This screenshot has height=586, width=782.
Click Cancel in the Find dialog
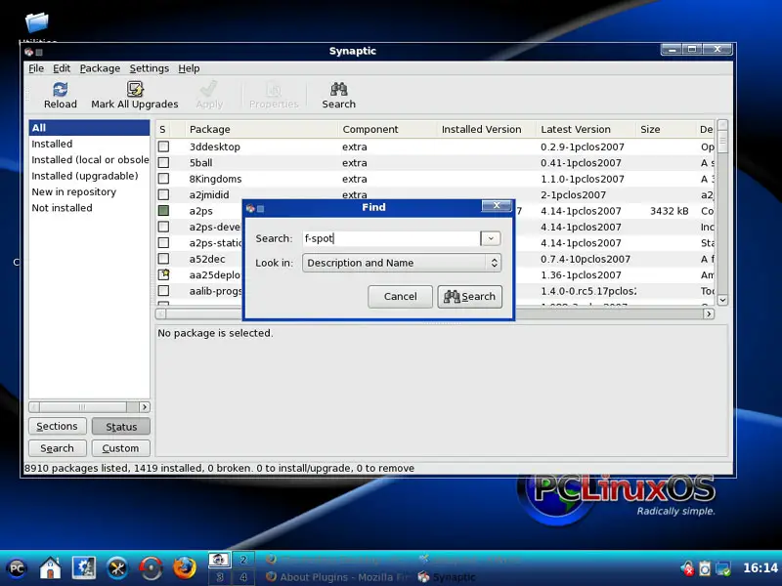pos(400,297)
